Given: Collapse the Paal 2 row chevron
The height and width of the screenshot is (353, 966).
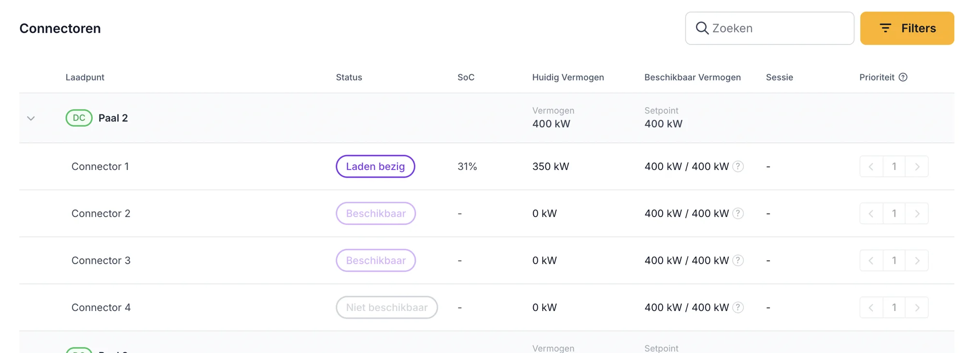Looking at the screenshot, I should (x=31, y=118).
